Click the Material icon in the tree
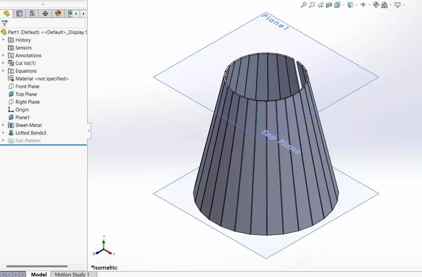The height and width of the screenshot is (277, 422). coord(11,79)
